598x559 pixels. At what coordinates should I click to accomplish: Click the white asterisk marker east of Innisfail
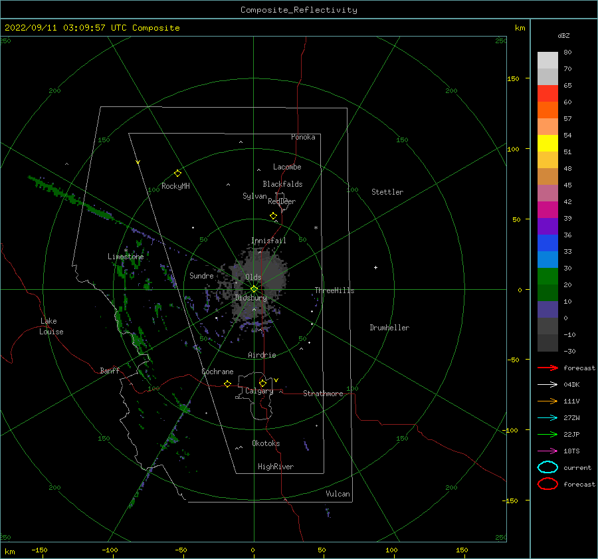[316, 228]
